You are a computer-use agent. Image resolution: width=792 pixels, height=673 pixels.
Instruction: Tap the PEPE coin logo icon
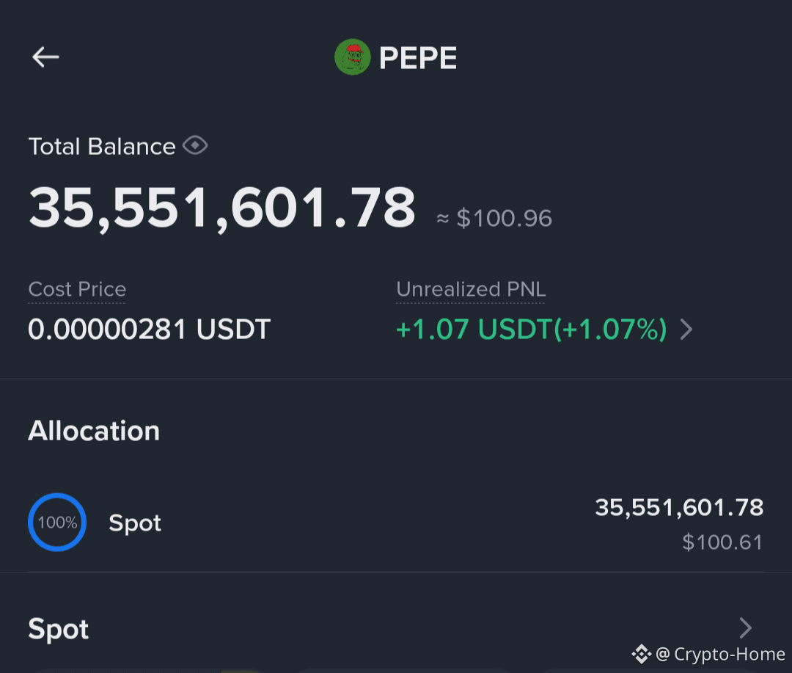tap(353, 57)
